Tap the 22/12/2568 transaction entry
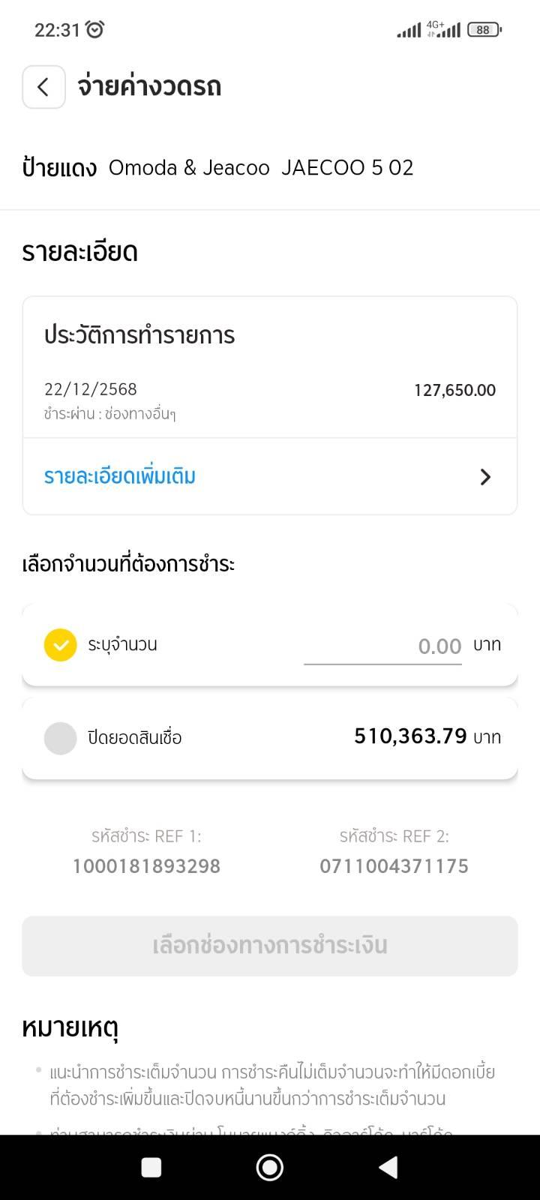The height and width of the screenshot is (1200, 540). 91,389
